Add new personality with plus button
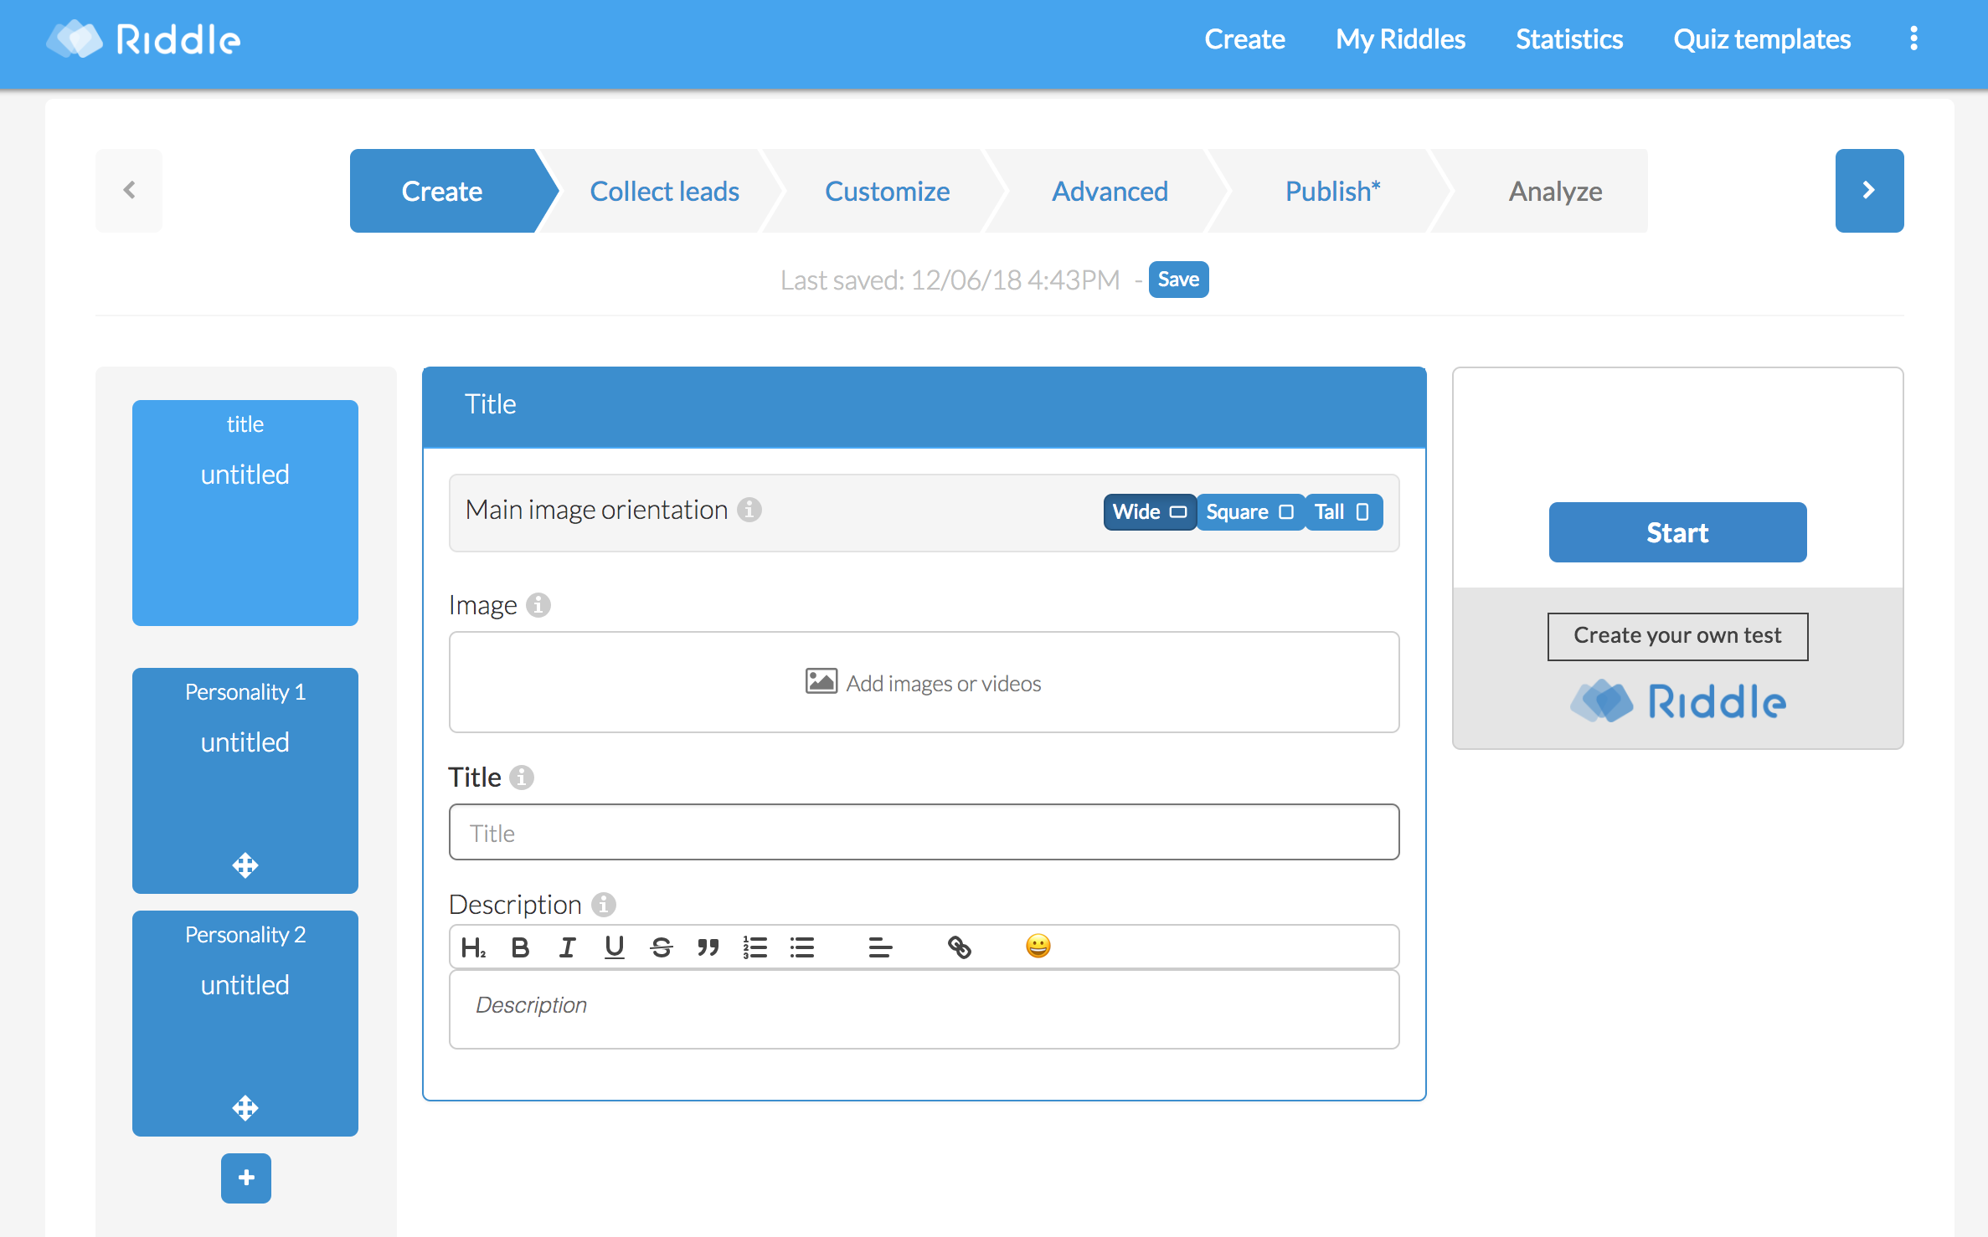Image resolution: width=1988 pixels, height=1237 pixels. pos(246,1178)
